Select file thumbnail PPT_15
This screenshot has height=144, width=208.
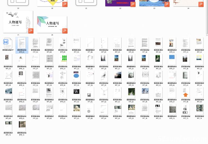click(x=8, y=60)
